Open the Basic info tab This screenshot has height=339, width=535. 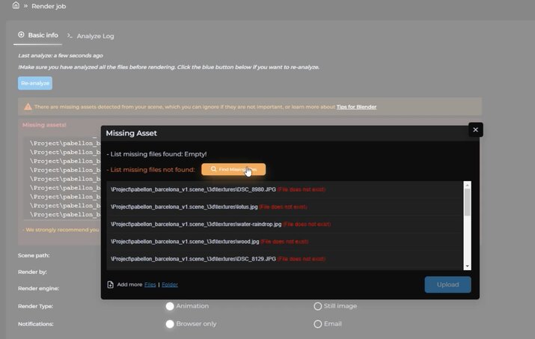coord(43,35)
